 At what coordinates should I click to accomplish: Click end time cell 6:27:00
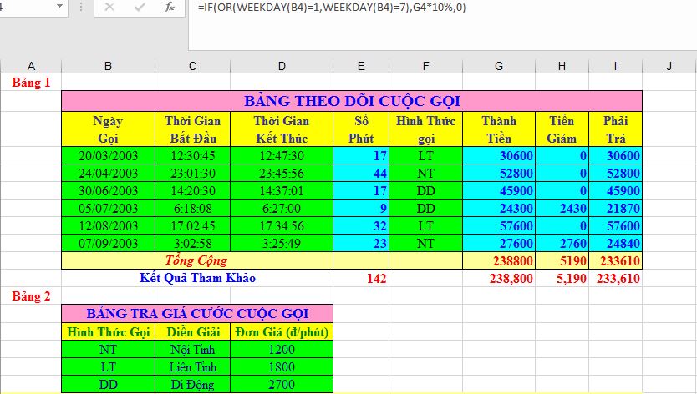pos(282,209)
